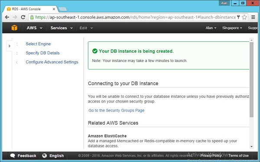Open a new browser tab

tap(63, 9)
